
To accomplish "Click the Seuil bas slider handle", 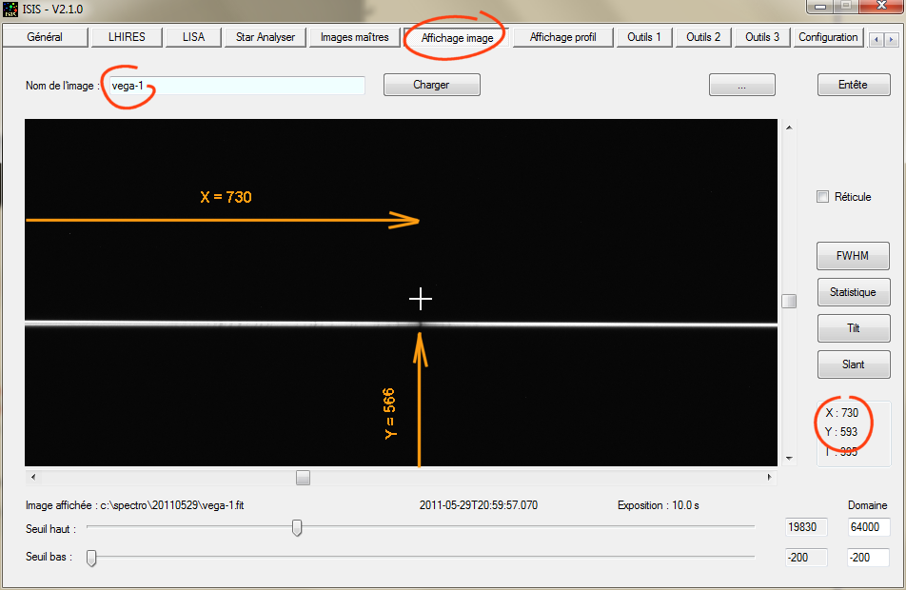I will coord(91,558).
